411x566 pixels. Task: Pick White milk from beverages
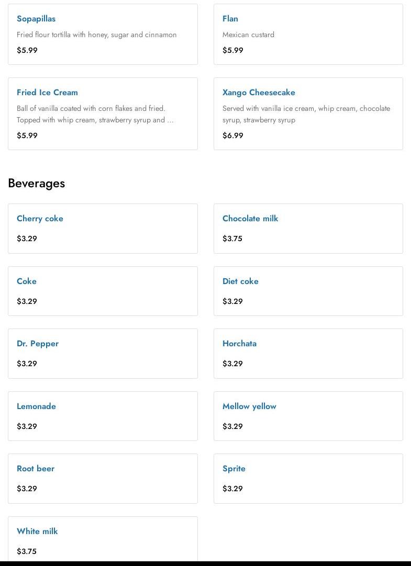coord(37,531)
